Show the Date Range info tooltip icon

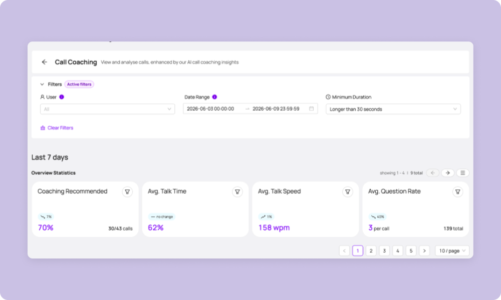(x=214, y=97)
